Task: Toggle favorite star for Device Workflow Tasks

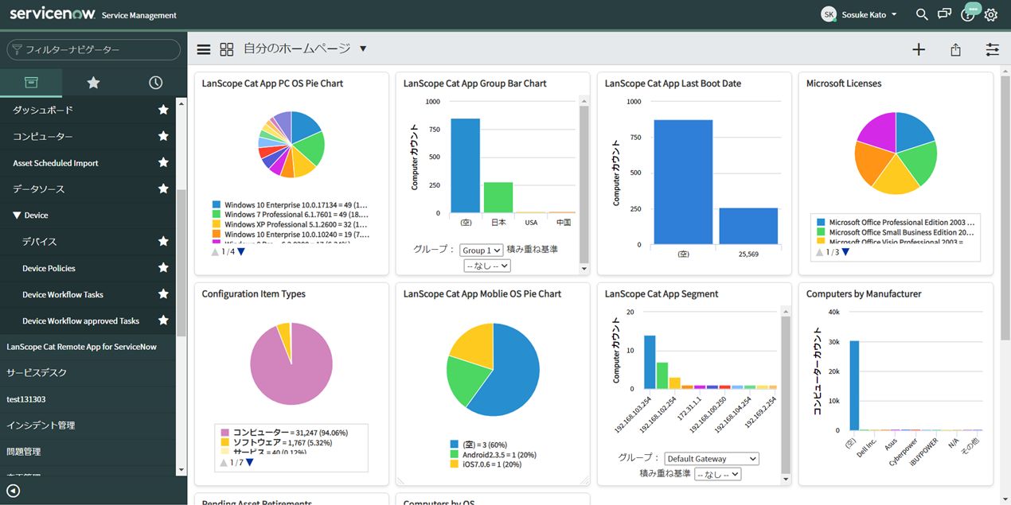Action: click(x=163, y=293)
